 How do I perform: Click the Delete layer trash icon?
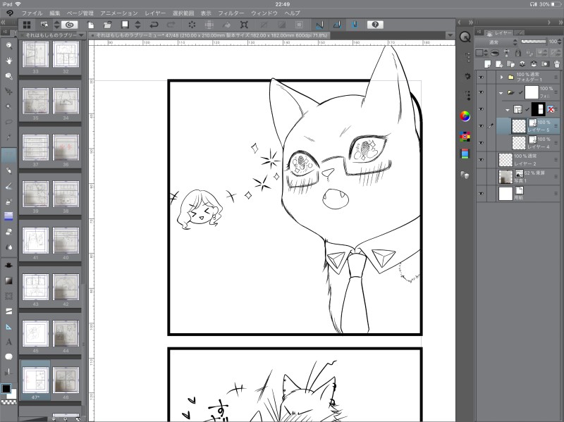(x=556, y=64)
